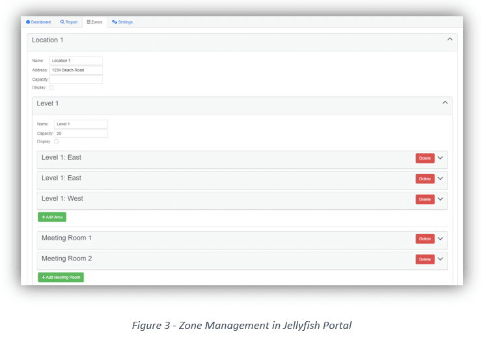Expand Meeting Room 1 details
Image resolution: width=483 pixels, height=340 pixels.
pos(440,238)
